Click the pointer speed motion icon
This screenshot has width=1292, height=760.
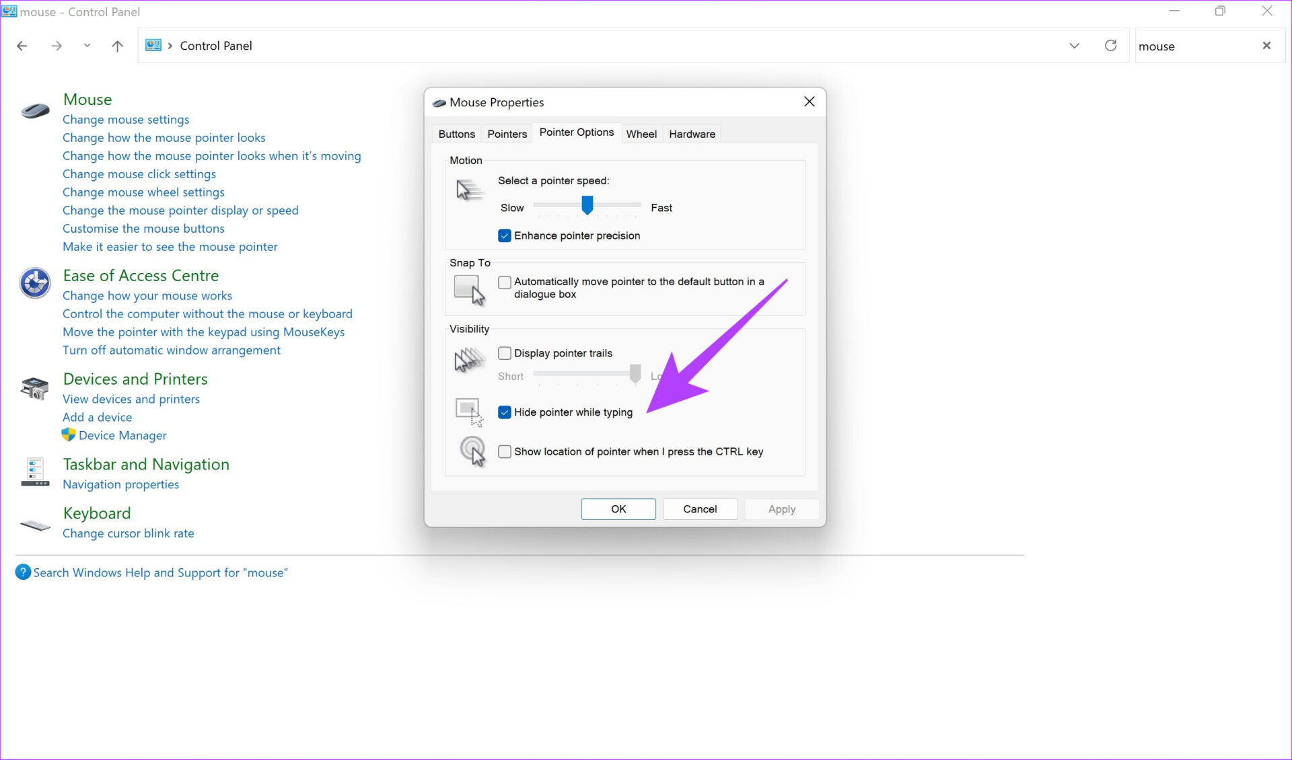point(469,190)
